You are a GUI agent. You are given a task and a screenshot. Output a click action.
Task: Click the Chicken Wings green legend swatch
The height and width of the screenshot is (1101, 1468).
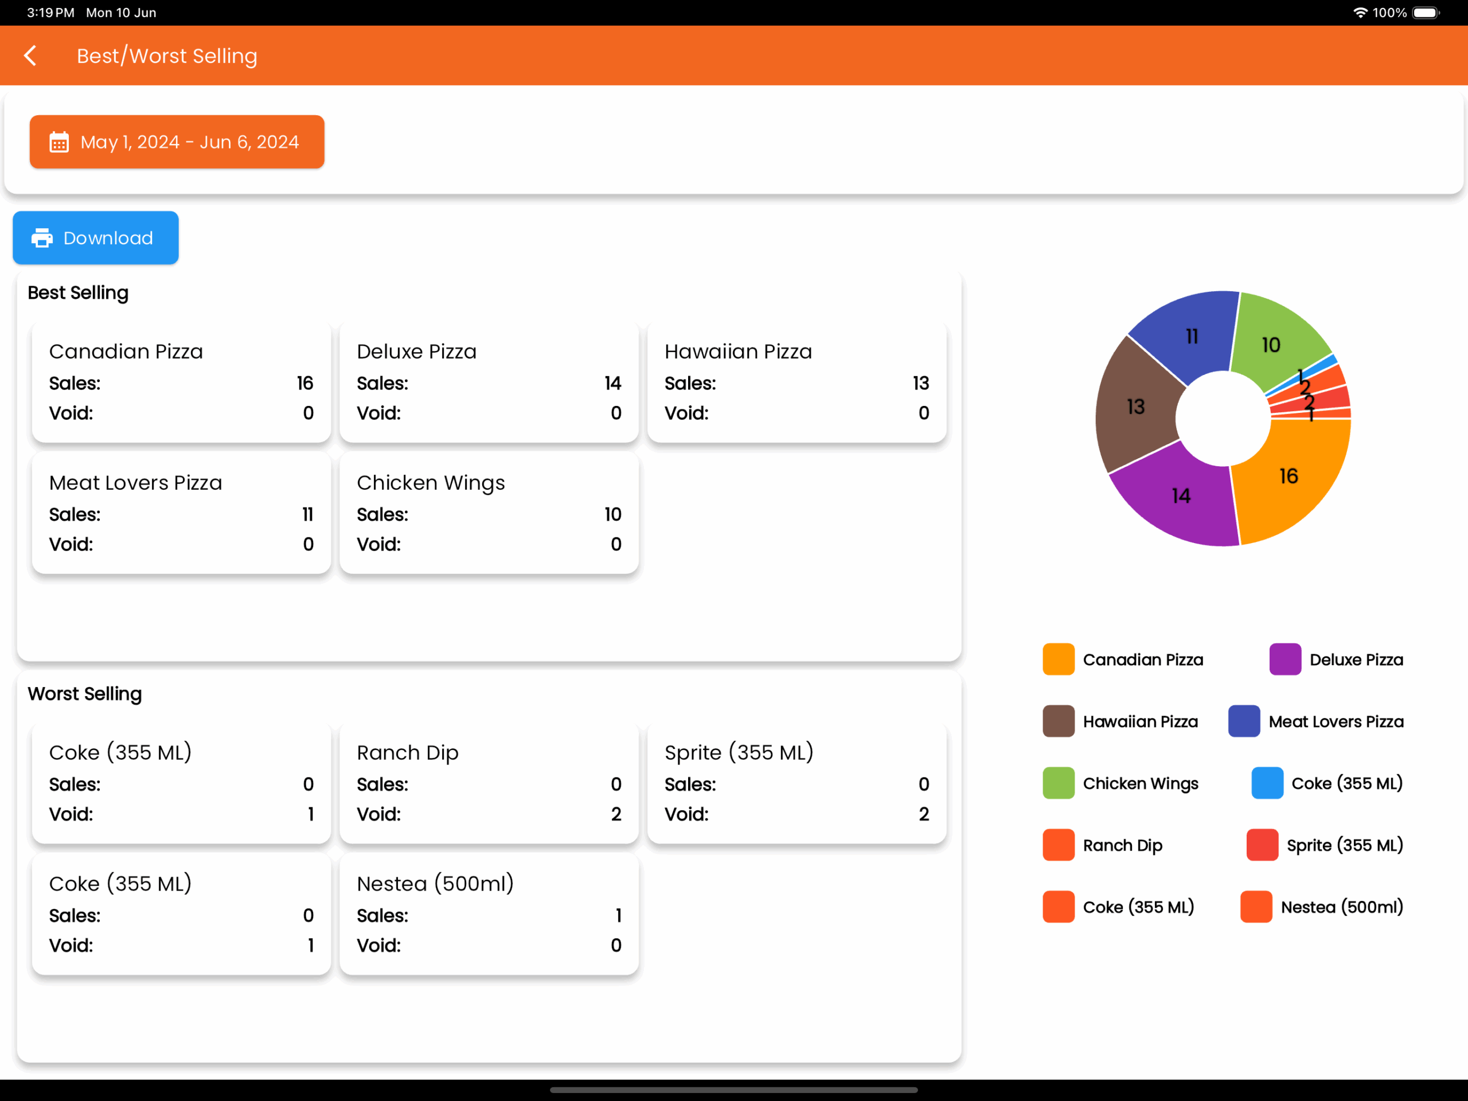click(x=1059, y=783)
